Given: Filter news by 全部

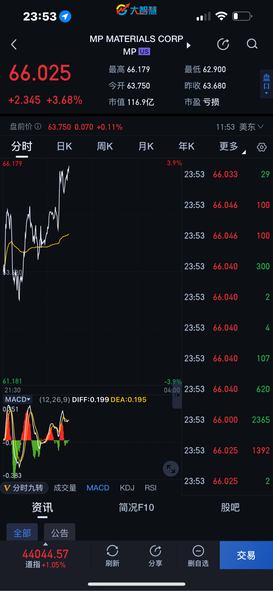Looking at the screenshot, I should click(x=22, y=532).
